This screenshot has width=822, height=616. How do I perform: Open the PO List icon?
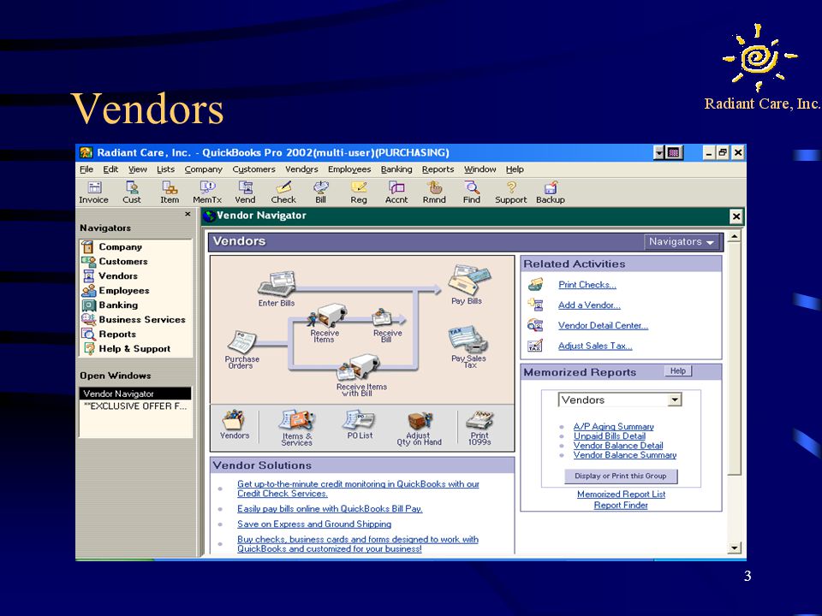click(360, 425)
